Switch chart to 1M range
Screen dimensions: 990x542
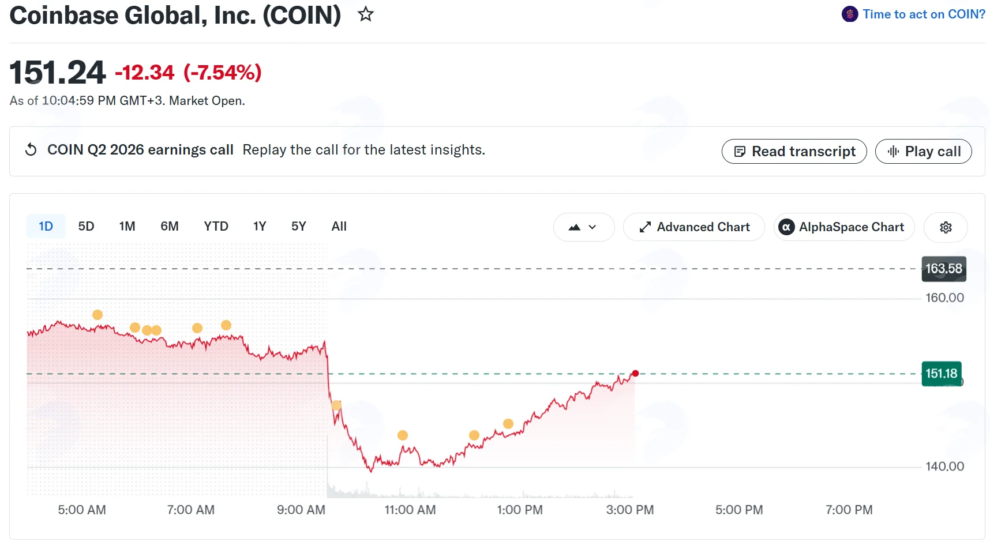(x=127, y=227)
